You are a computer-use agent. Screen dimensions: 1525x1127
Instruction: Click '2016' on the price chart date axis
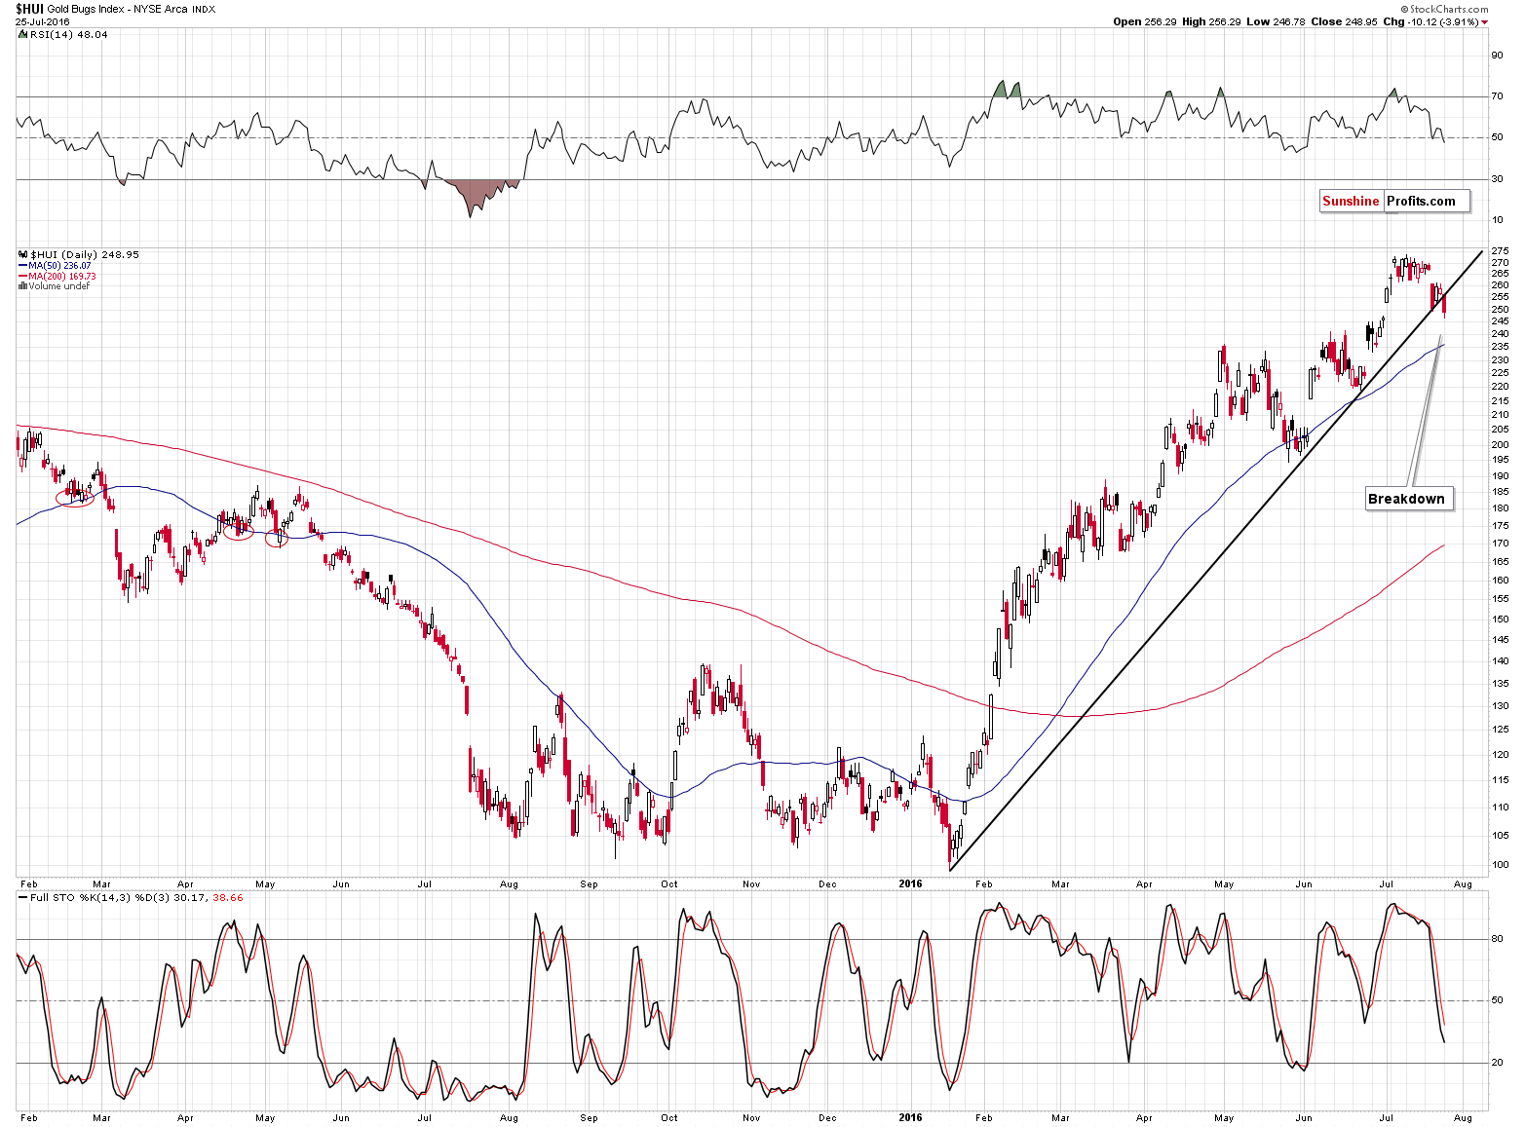pyautogui.click(x=910, y=884)
